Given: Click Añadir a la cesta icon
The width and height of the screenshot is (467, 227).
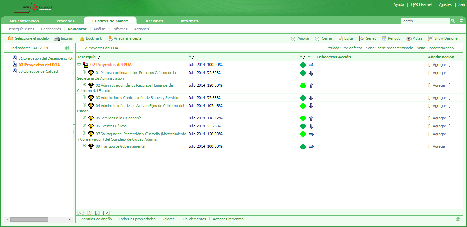Looking at the screenshot, I should pos(110,39).
